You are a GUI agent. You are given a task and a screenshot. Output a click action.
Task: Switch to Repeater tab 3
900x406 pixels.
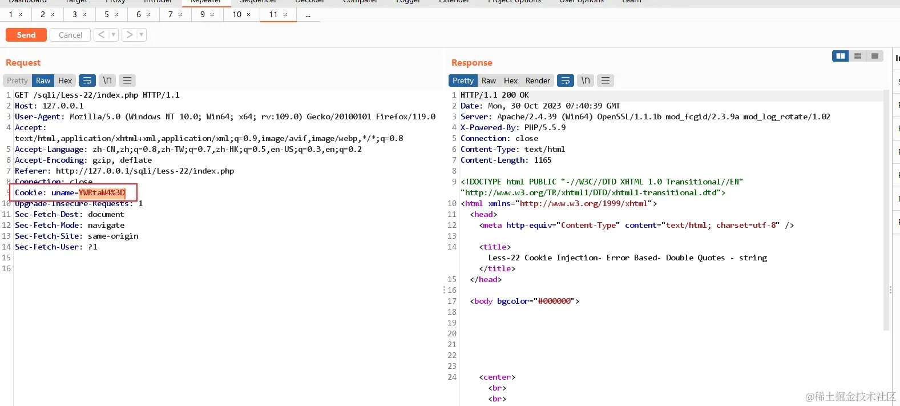[74, 14]
